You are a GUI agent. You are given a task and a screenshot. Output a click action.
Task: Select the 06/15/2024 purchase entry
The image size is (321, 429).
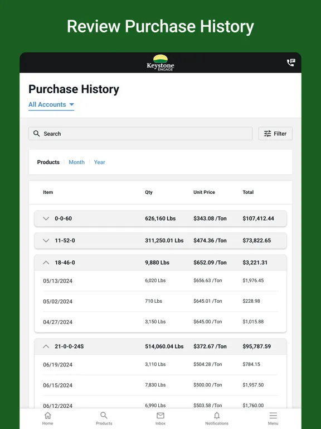pos(160,385)
